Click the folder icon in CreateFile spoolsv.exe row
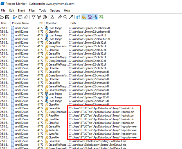Screen dimensions: 182x149 46,127
